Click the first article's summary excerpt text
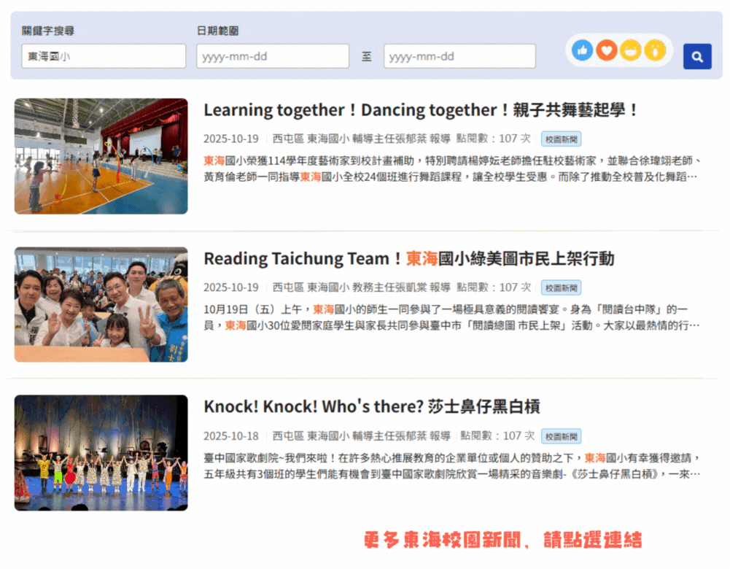730x569 pixels. [451, 169]
